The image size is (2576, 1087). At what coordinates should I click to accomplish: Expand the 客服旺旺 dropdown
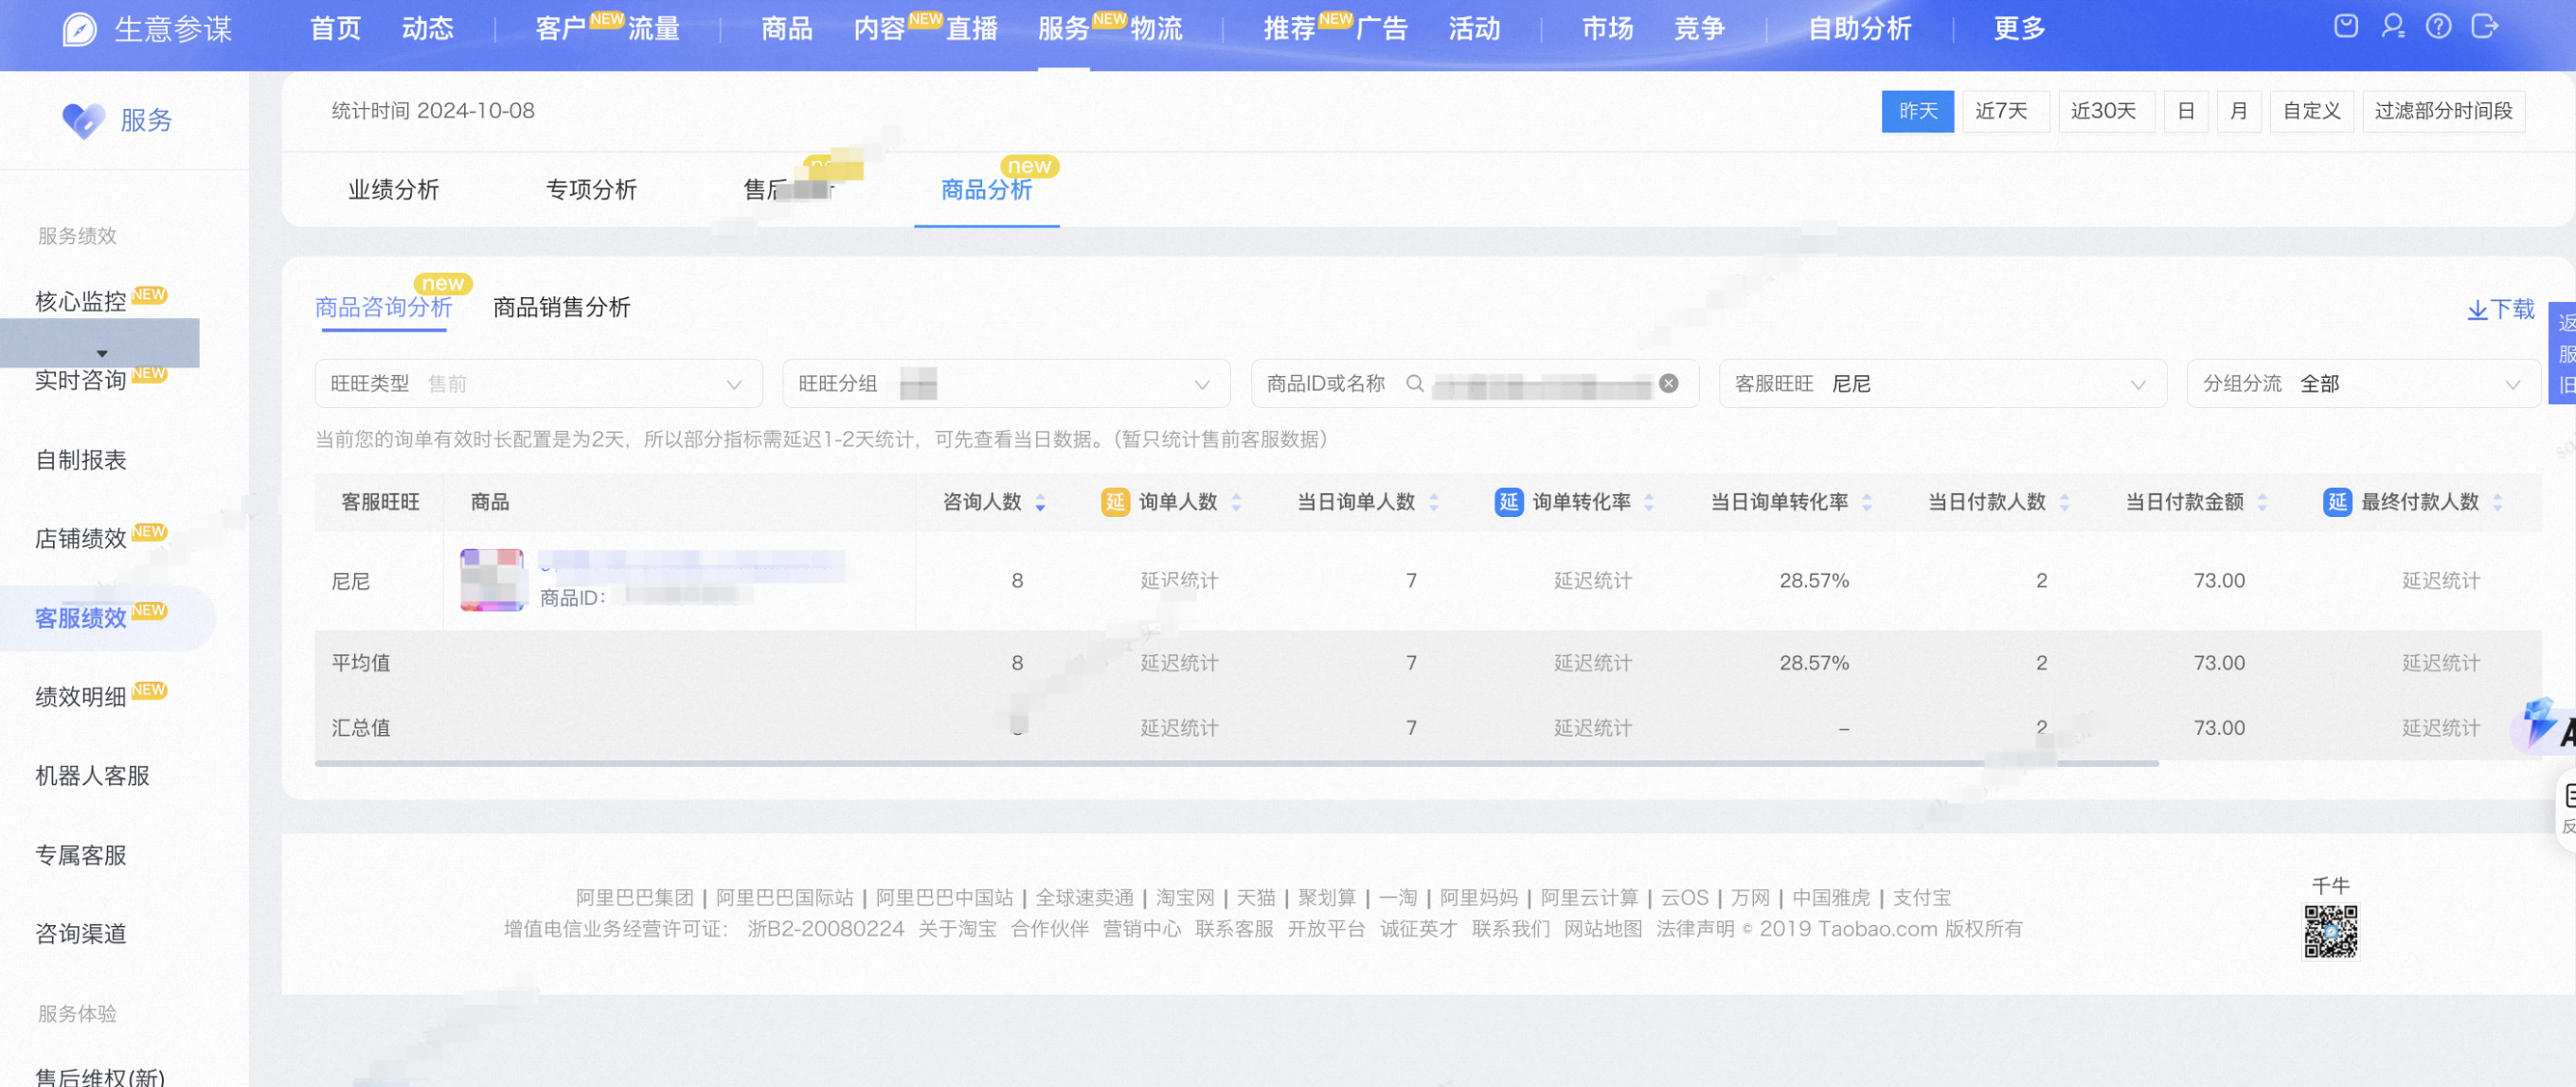point(1942,384)
